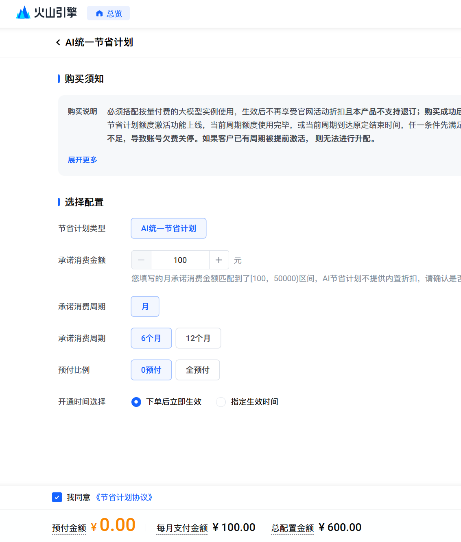Click the AI统一节省计划 page title
The image size is (461, 542).
tap(99, 42)
